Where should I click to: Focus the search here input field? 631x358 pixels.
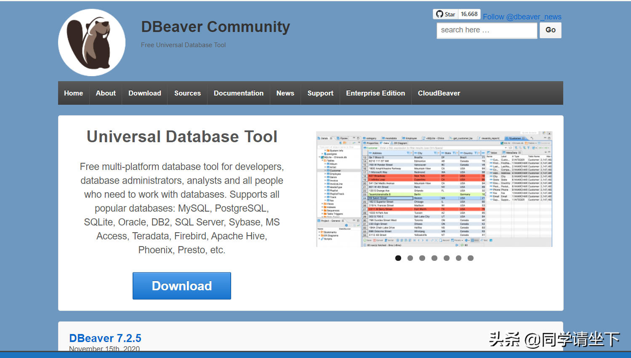pos(487,30)
